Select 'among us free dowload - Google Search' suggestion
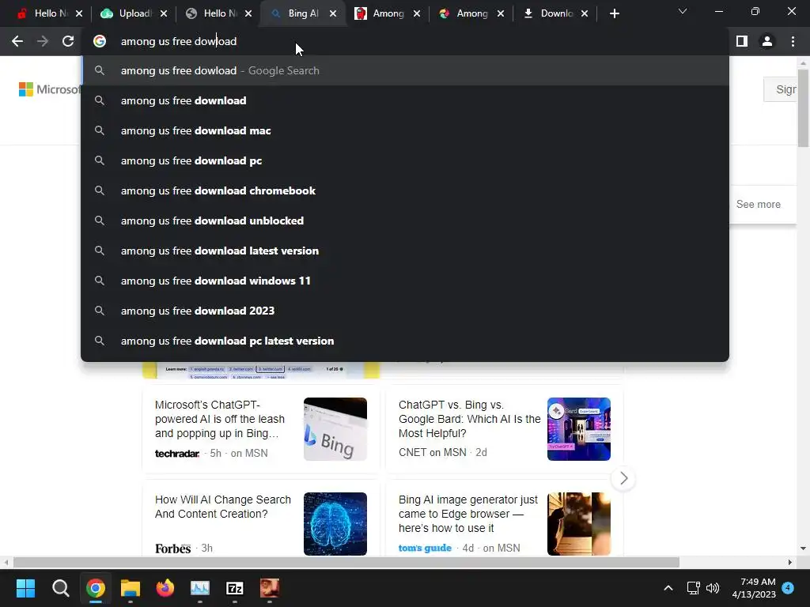 pos(405,70)
